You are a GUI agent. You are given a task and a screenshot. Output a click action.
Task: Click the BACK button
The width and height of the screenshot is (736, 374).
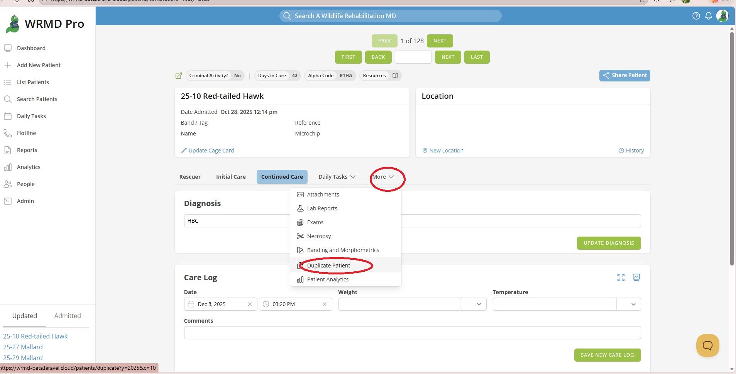pyautogui.click(x=378, y=57)
